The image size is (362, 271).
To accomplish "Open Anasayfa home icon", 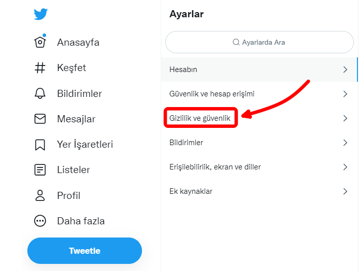I will [40, 42].
